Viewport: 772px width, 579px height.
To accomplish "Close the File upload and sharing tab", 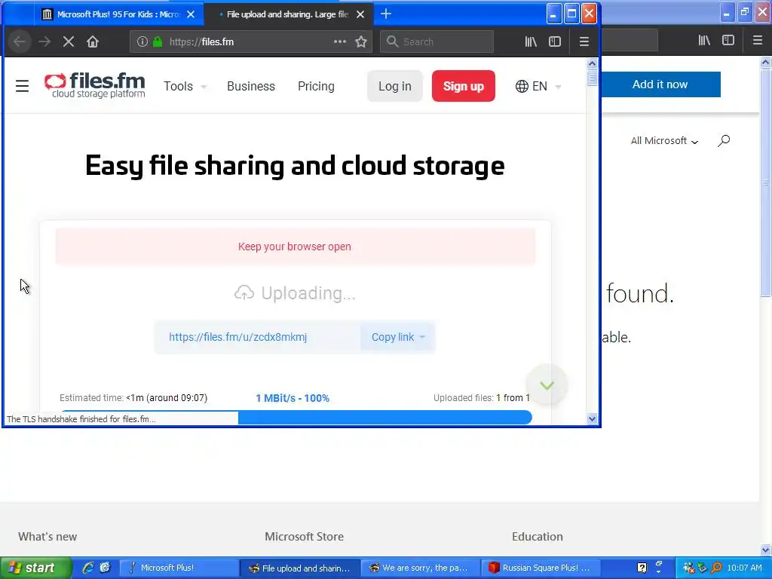I will coord(360,14).
